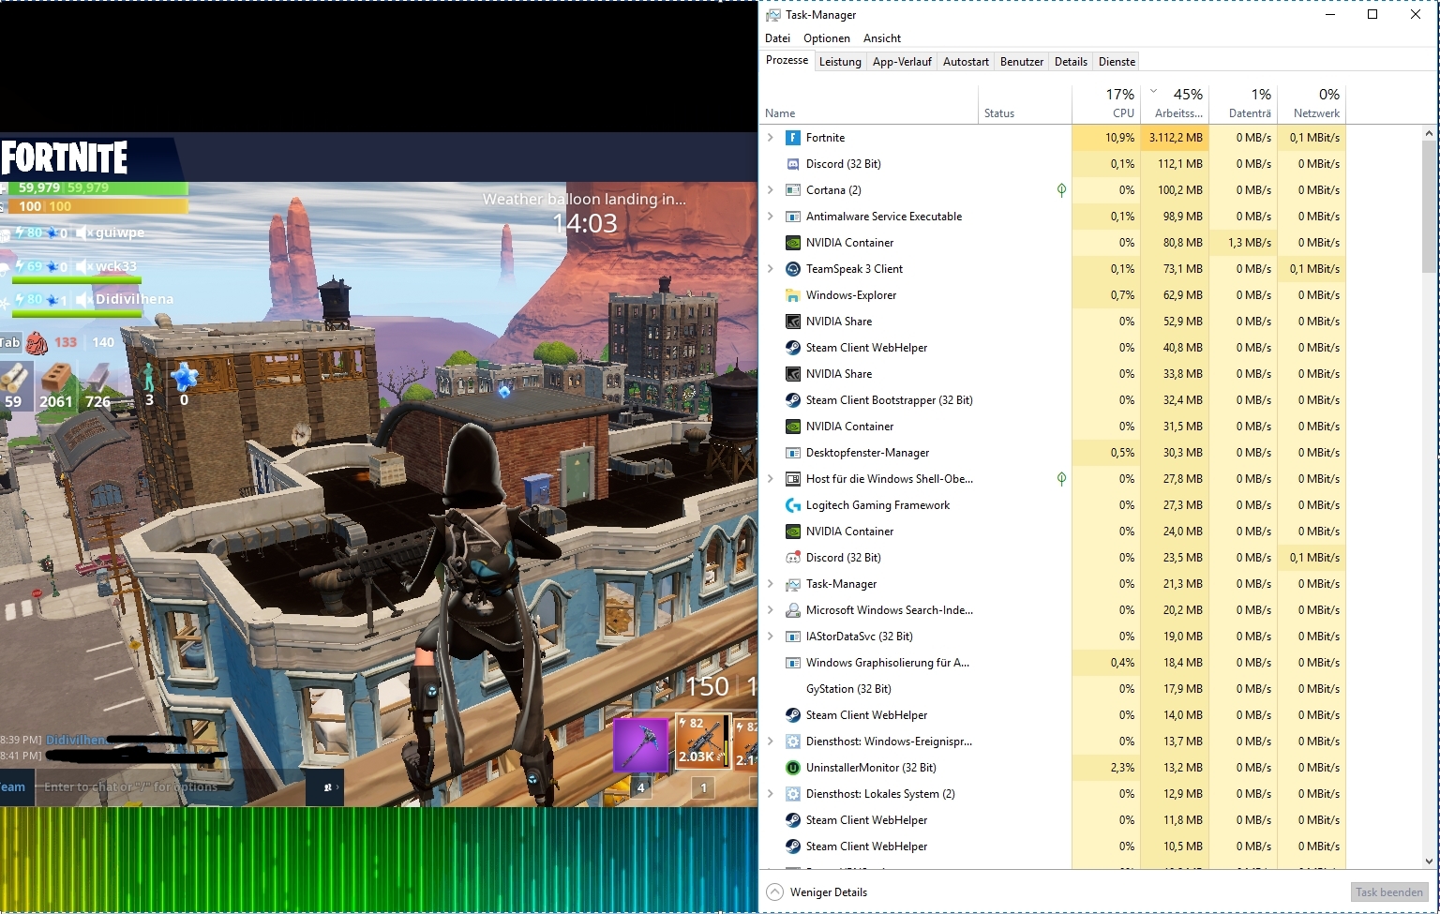Viewport: 1440px width, 914px height.
Task: Click Fortnite's 3.112,2 MB memory cell
Action: (1175, 138)
